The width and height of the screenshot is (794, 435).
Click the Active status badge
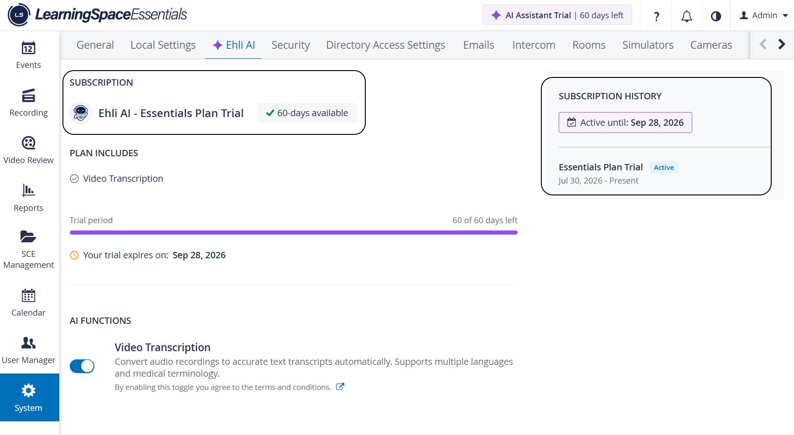click(x=664, y=168)
